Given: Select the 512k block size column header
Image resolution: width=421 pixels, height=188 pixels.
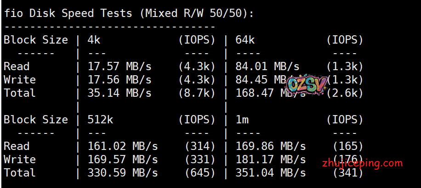Looking at the screenshot, I should pyautogui.click(x=100, y=120).
